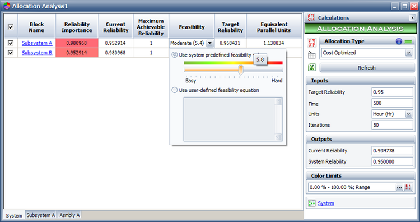Screen dimensions: 420x222
Task: Switch to the Asmbly A tab
Action: (x=69, y=215)
